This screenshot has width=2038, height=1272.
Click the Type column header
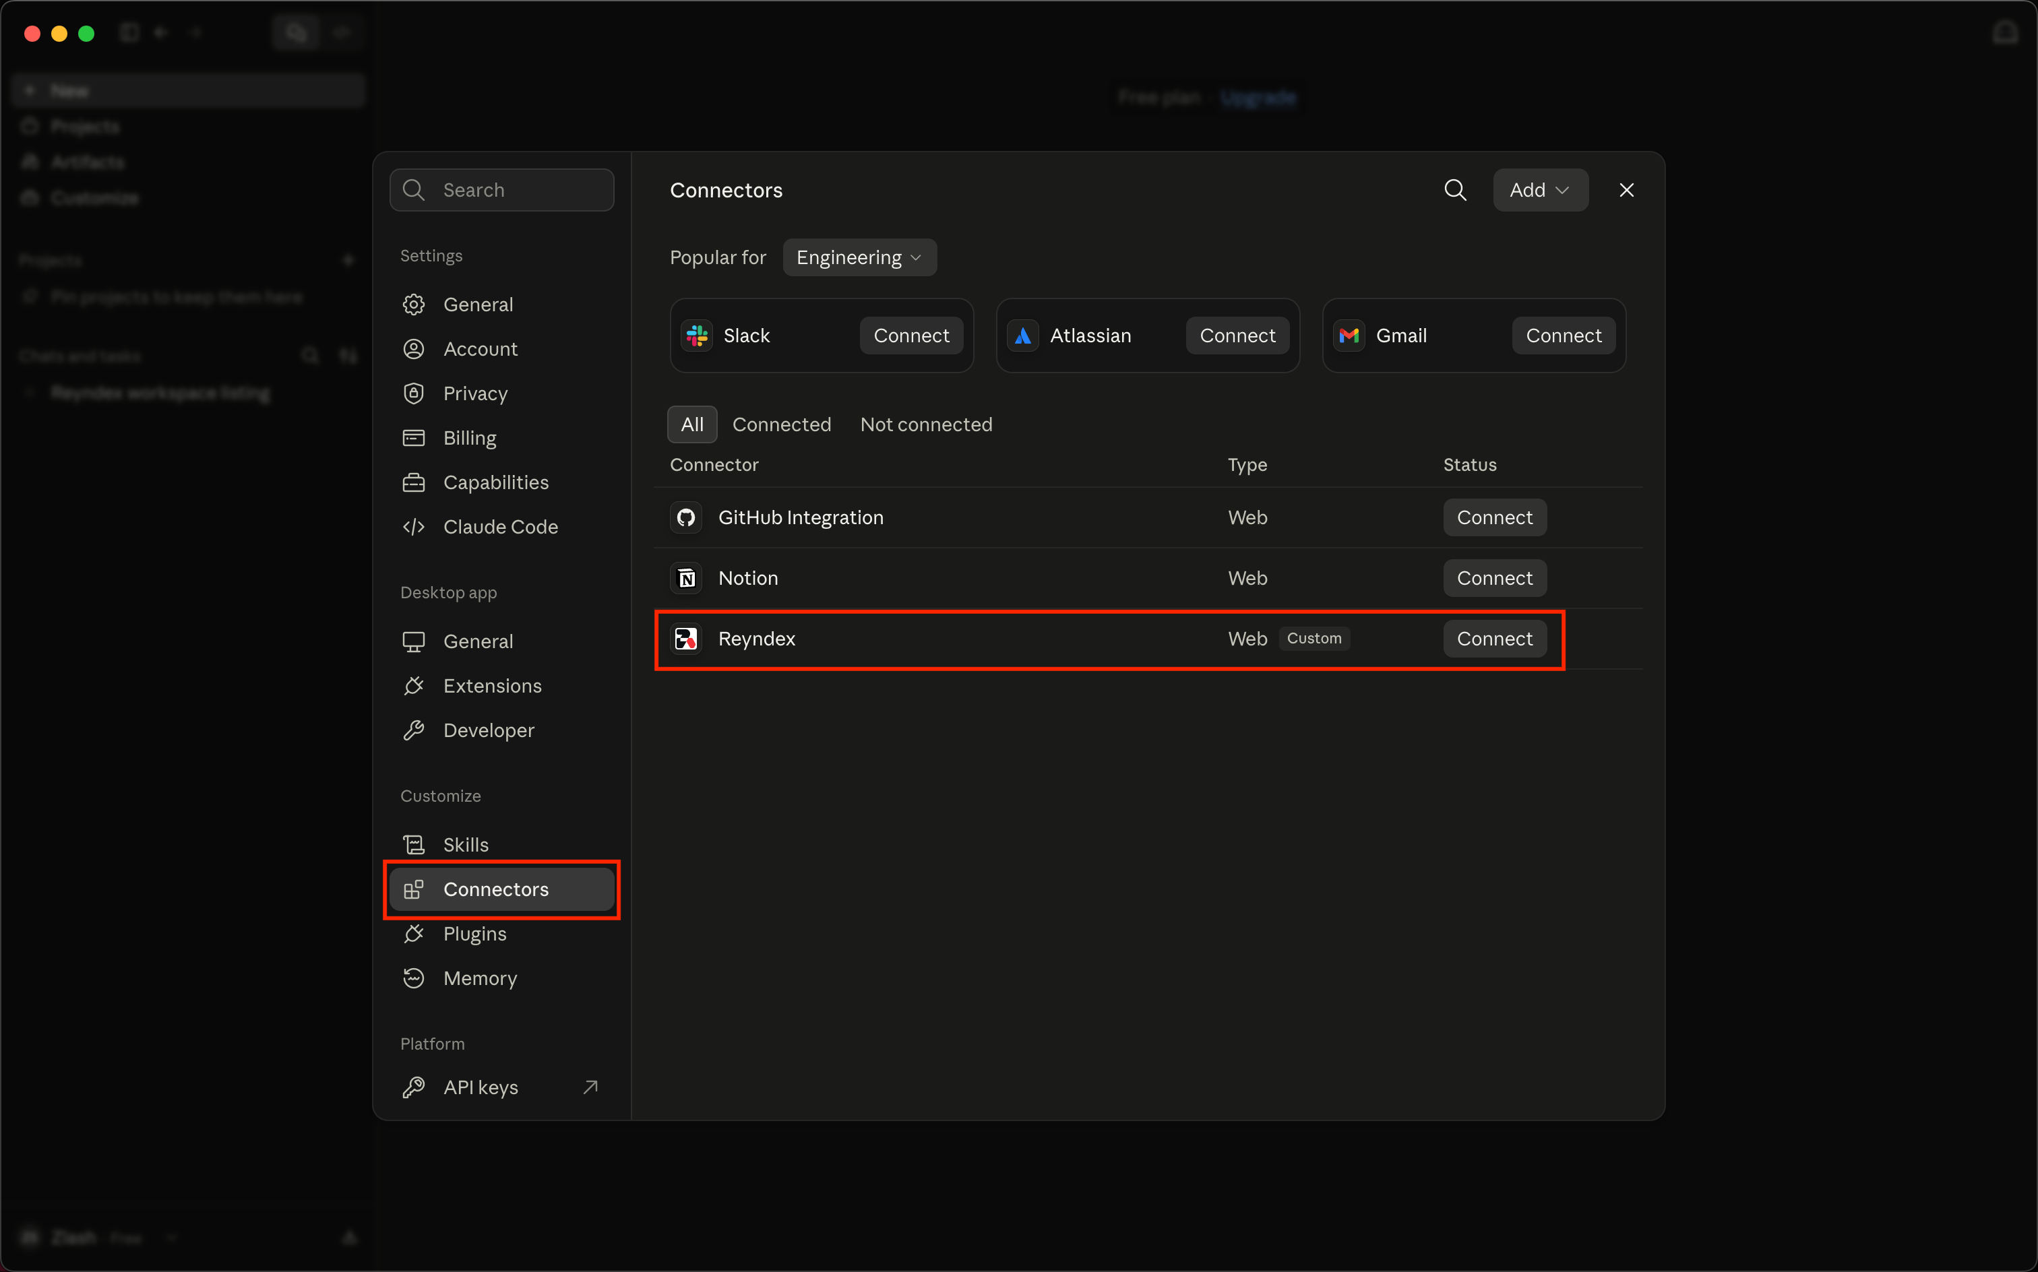tap(1247, 466)
